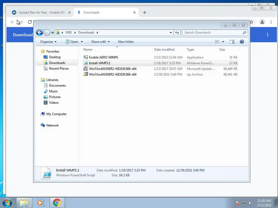Click Open in the Explorer toolbar
278x208 pixels.
(72, 42)
